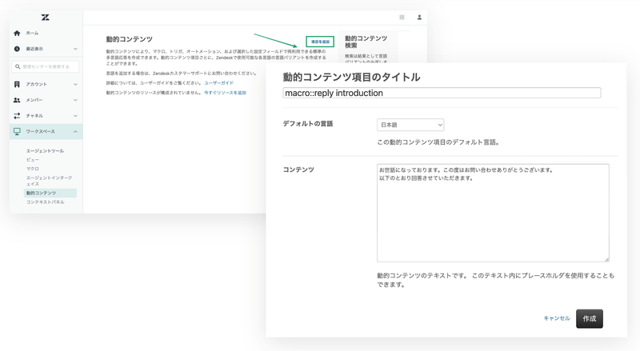Expand the 最近表示 section chevron
Image resolution: width=640 pixels, height=351 pixels.
[x=75, y=49]
